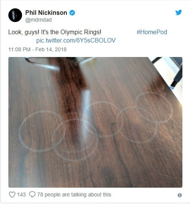Screen dimensions: 190x204
Task: Click the Phil Nickinson display name
Action: [x=46, y=13]
